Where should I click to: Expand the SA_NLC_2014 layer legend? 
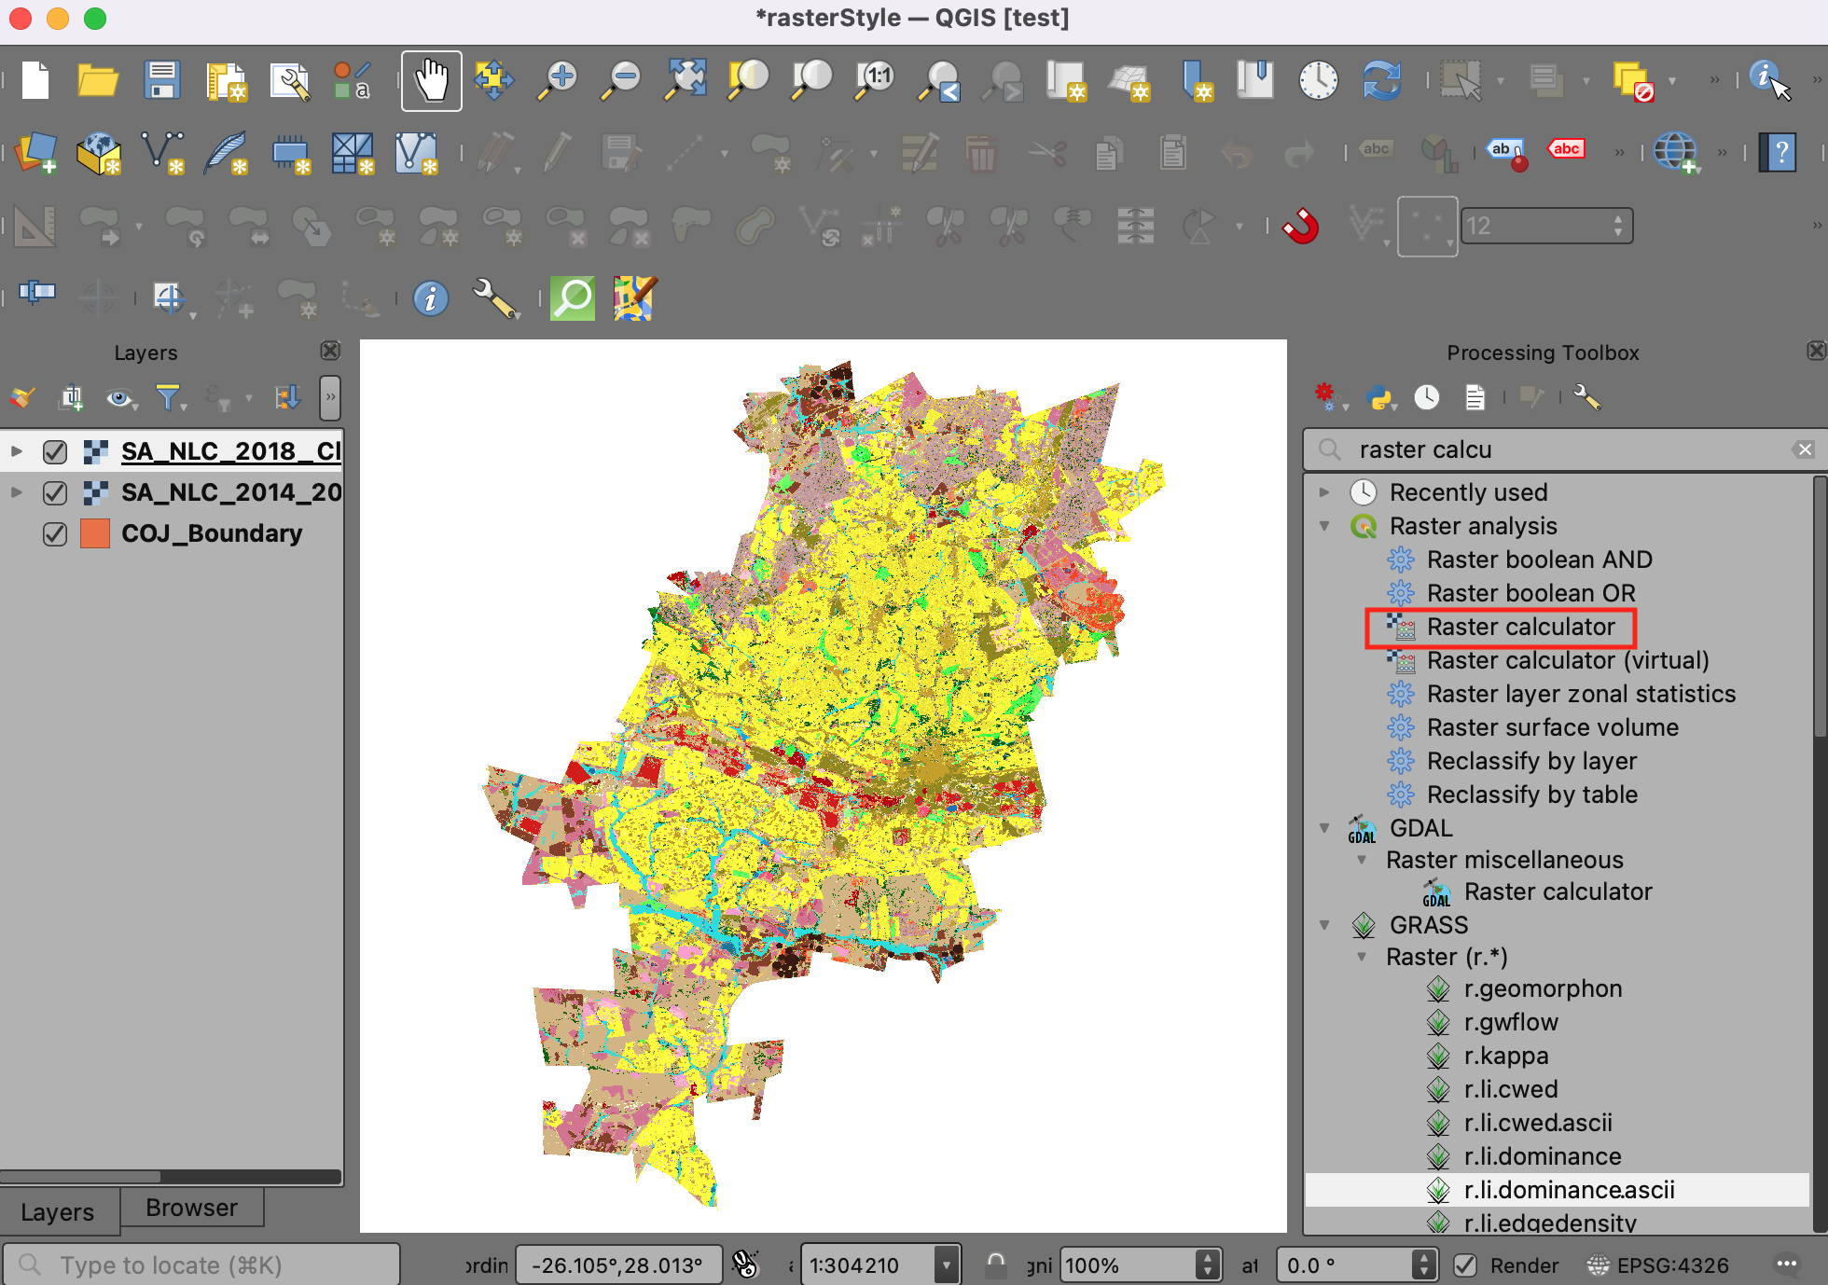coord(17,492)
